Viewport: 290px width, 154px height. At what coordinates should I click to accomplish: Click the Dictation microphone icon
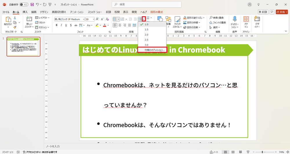coord(235,19)
